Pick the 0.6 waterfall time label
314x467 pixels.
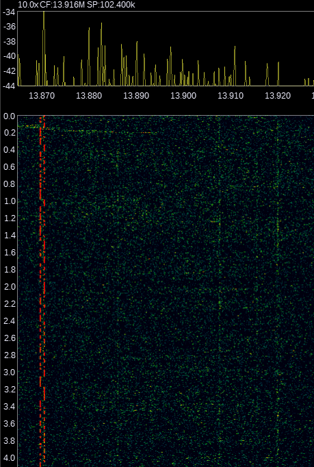click(x=9, y=167)
